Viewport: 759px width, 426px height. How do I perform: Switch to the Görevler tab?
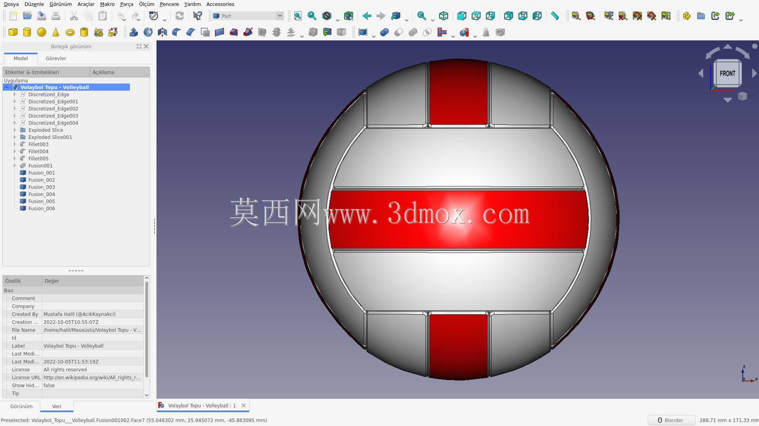pyautogui.click(x=56, y=58)
